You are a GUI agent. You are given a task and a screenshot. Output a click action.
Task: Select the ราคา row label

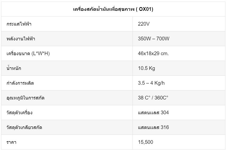coord(11,142)
